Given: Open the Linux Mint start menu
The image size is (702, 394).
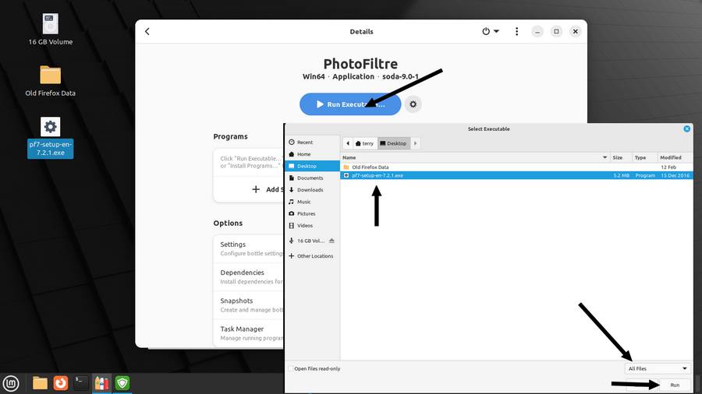Looking at the screenshot, I should 11,382.
